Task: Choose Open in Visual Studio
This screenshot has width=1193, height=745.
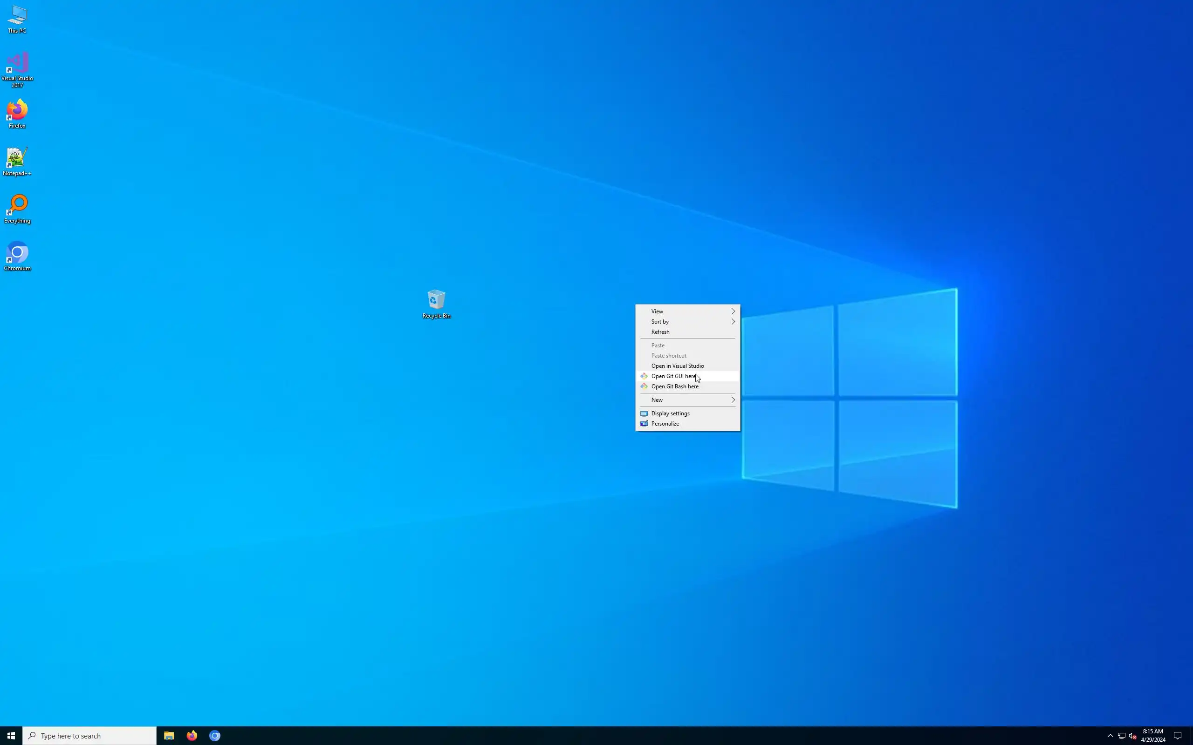Action: point(677,366)
